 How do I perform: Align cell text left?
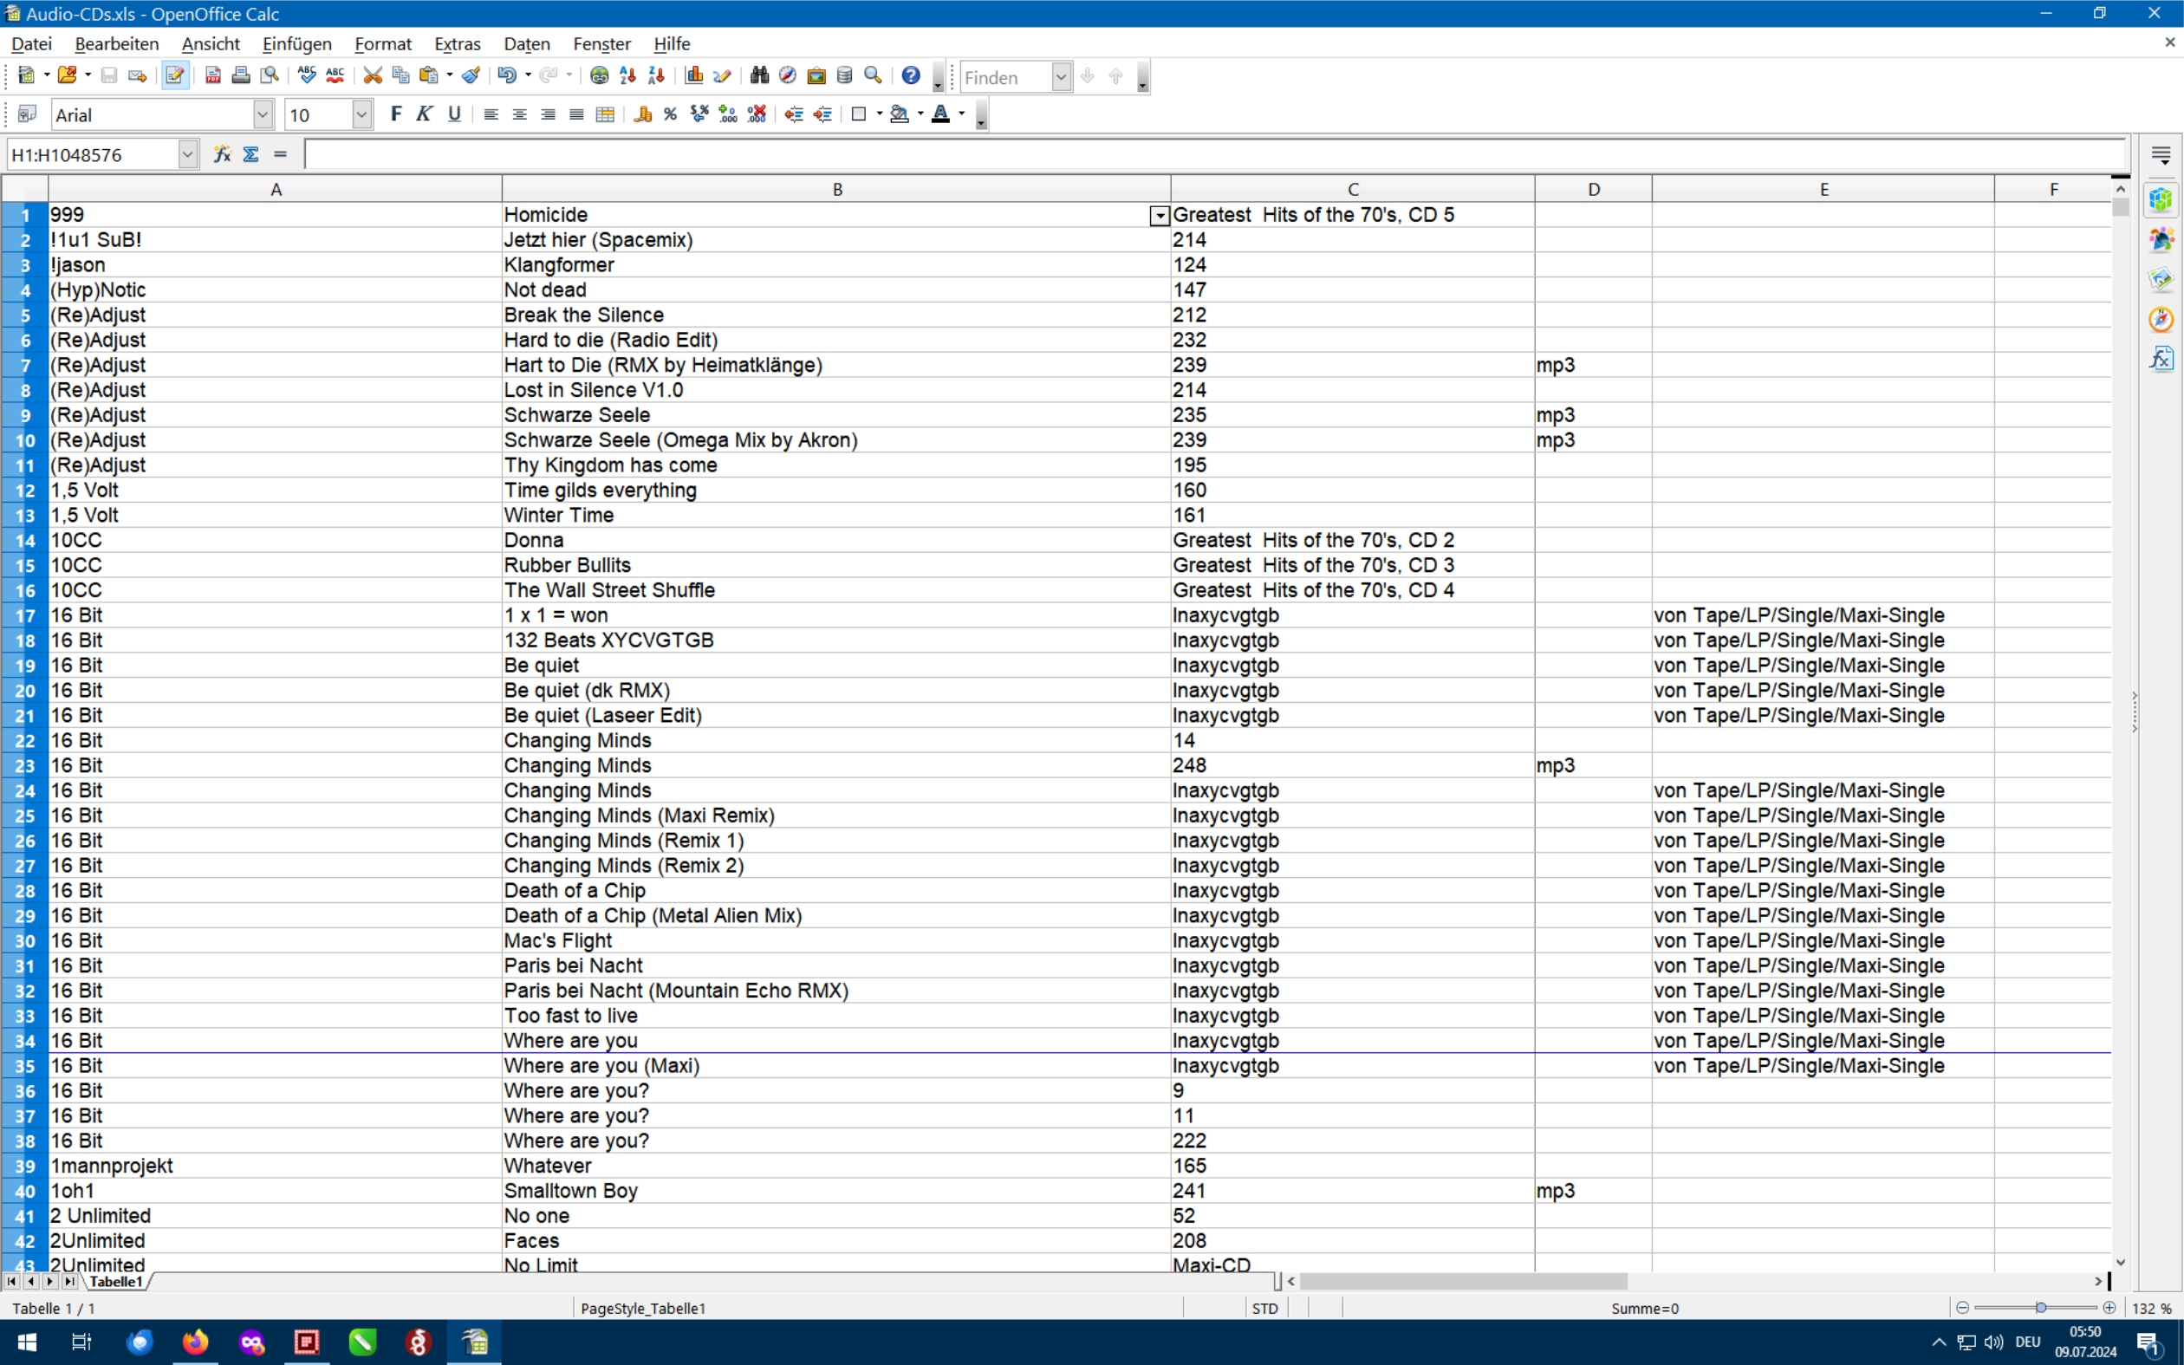click(x=491, y=114)
